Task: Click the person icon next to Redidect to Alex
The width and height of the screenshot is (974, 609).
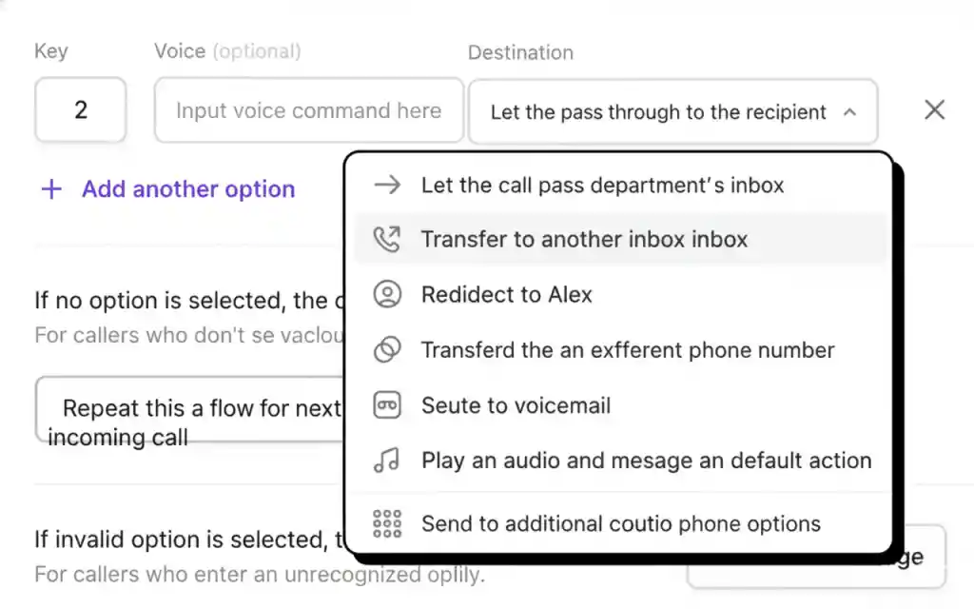Action: click(x=387, y=294)
